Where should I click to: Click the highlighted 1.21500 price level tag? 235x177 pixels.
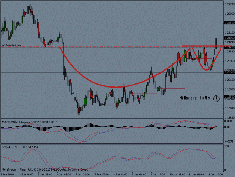(x=229, y=48)
